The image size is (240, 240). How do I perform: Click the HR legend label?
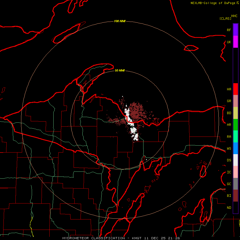[x=229, y=125]
